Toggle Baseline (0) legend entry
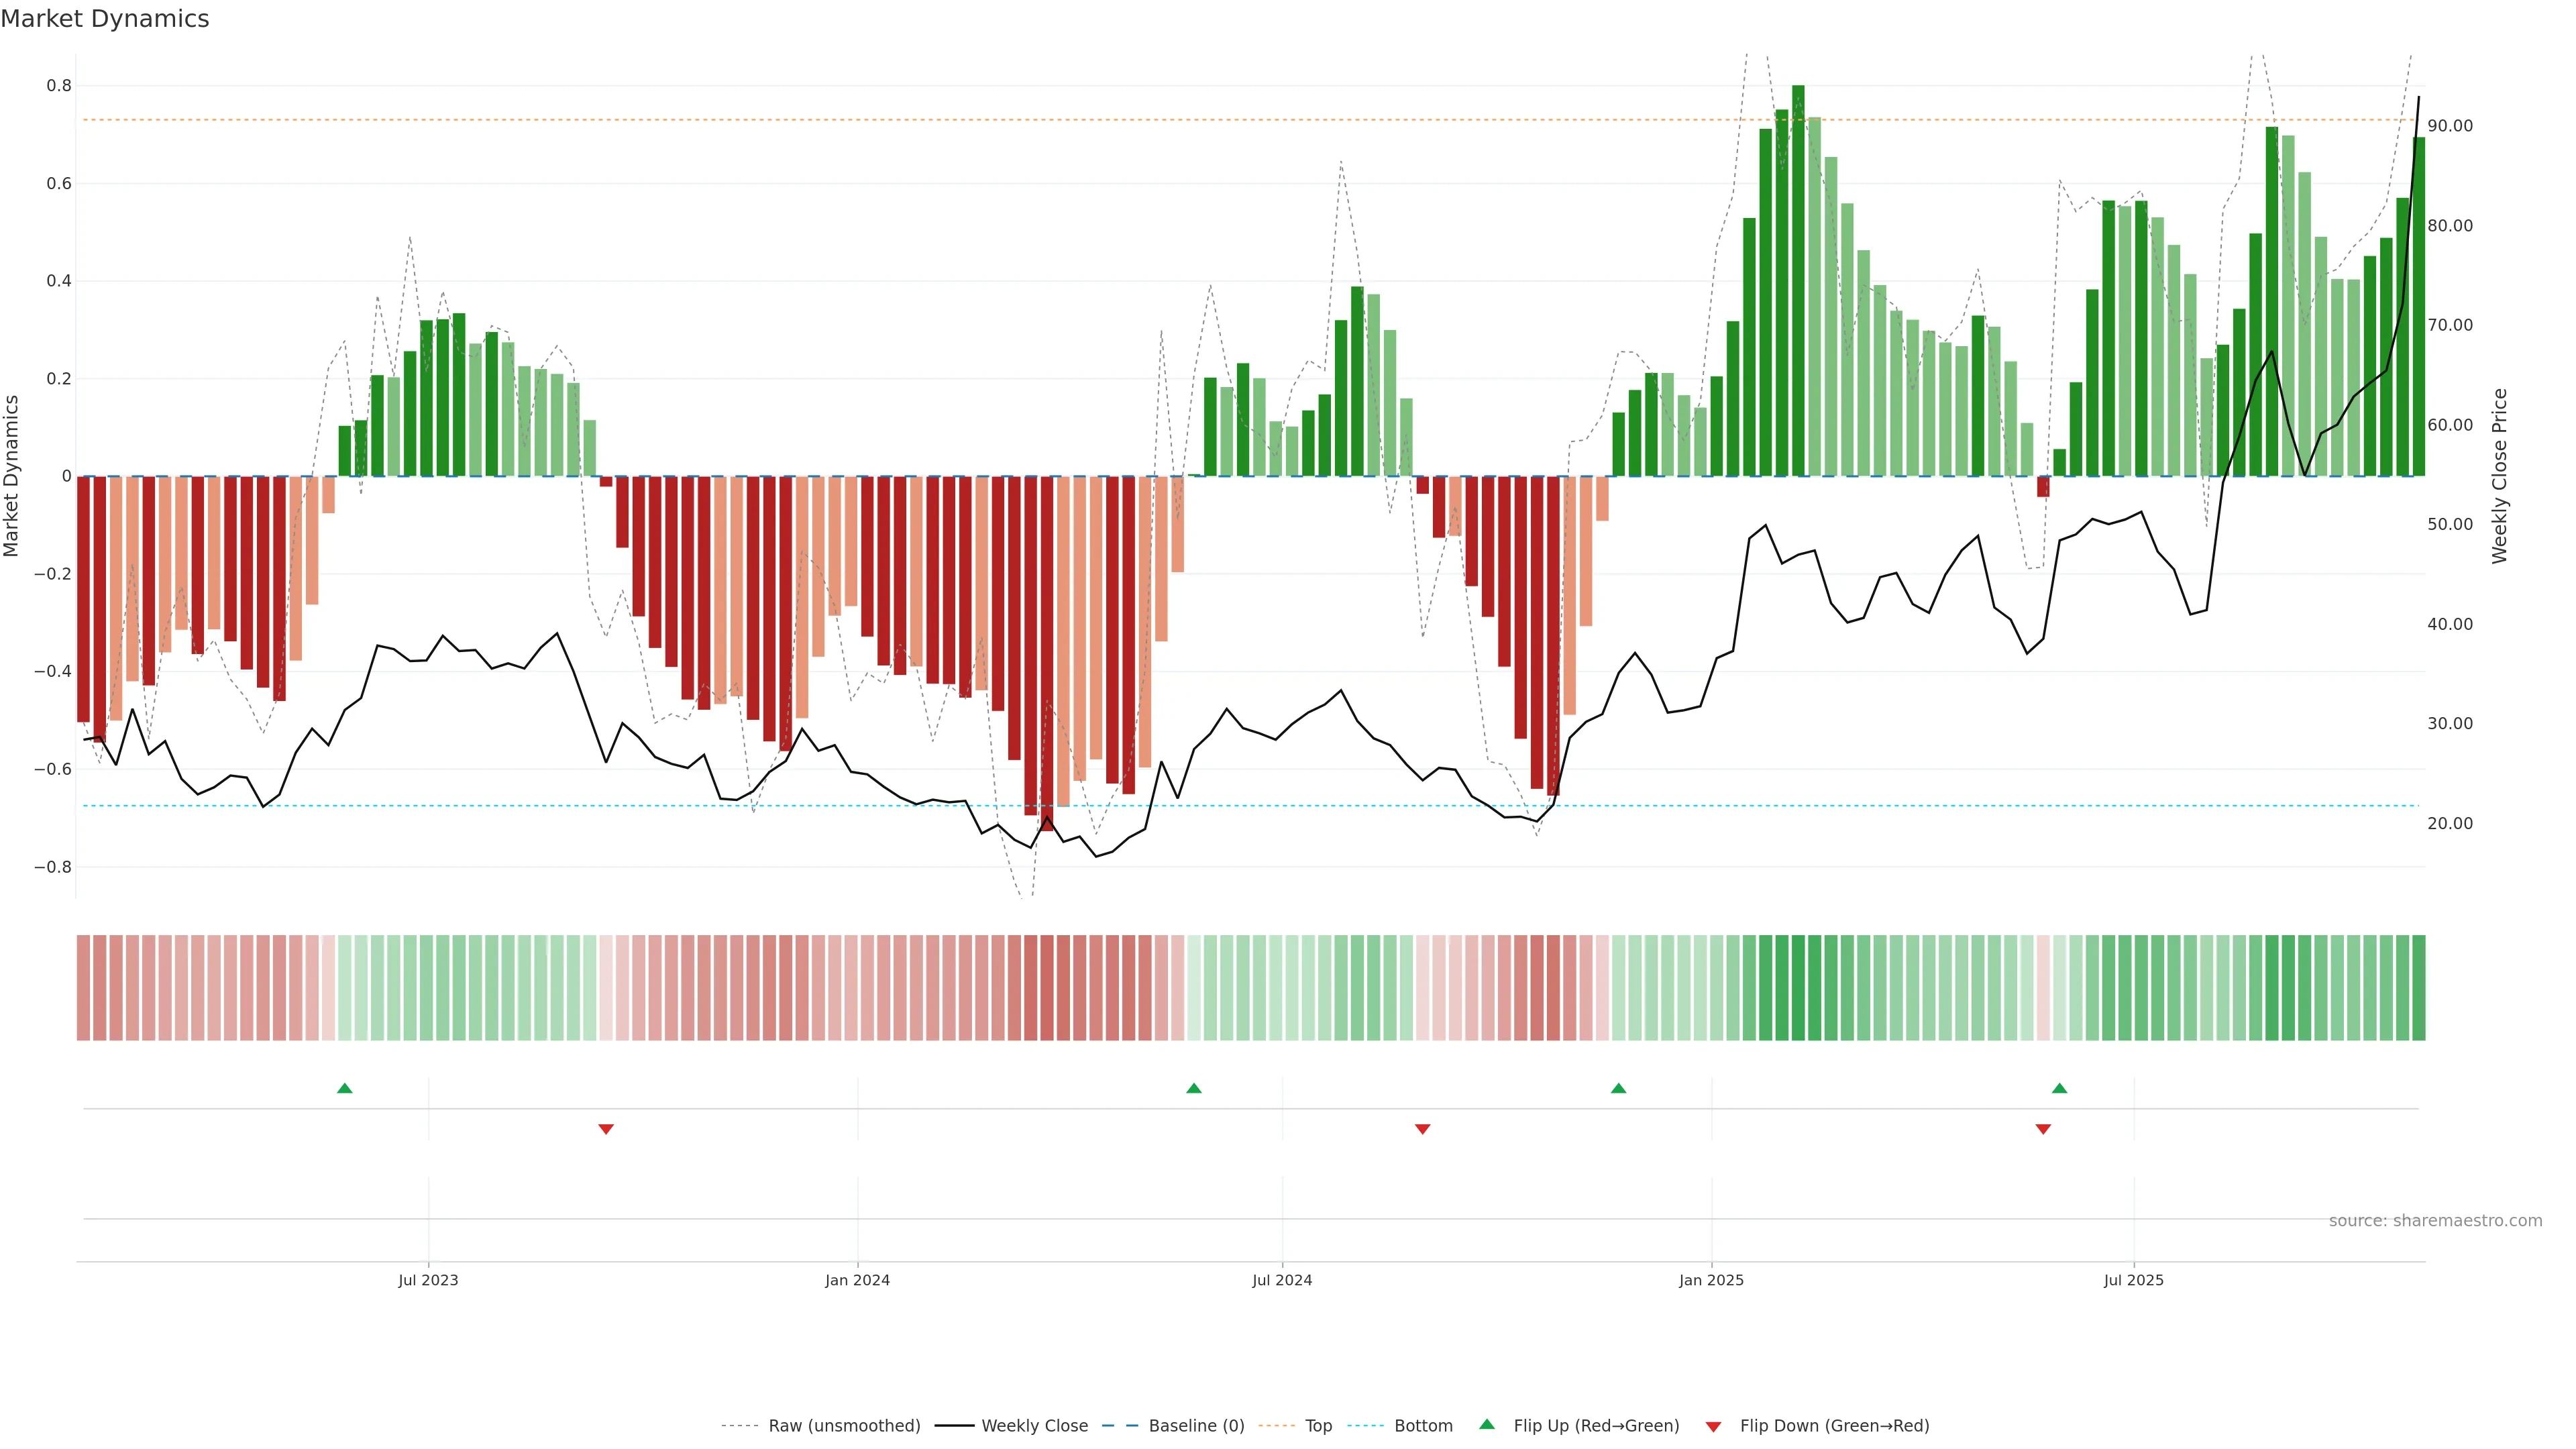 (x=1196, y=1426)
